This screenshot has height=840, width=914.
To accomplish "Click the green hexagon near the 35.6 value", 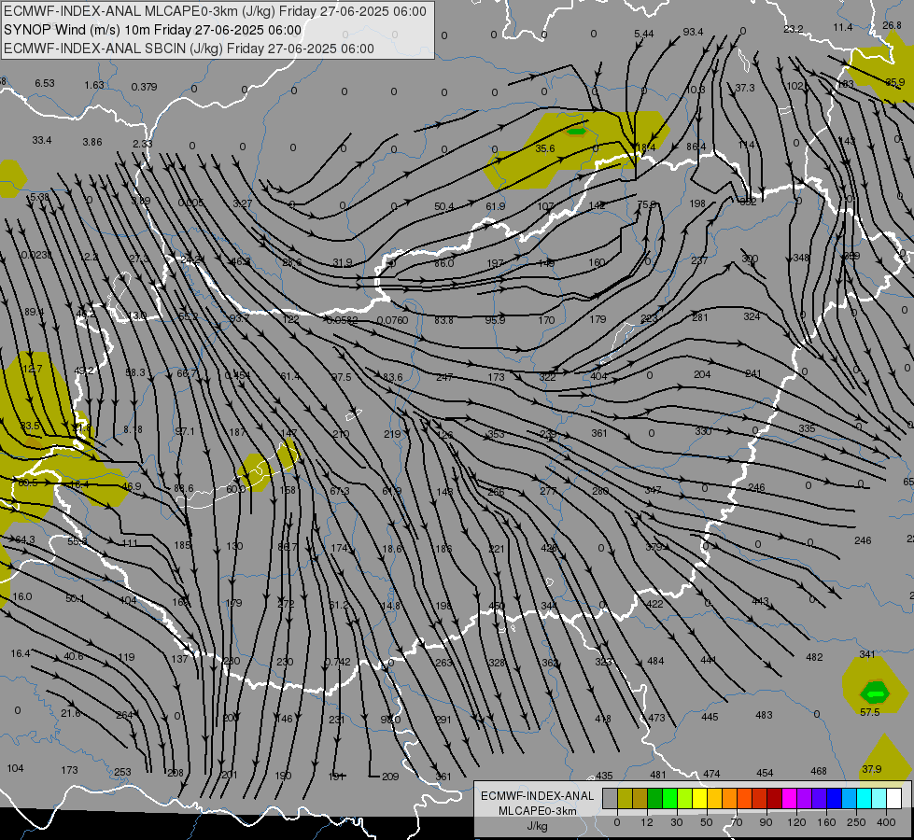I will (x=576, y=132).
